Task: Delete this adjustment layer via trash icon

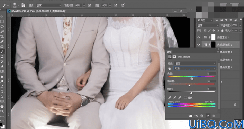Action: coord(214,116)
